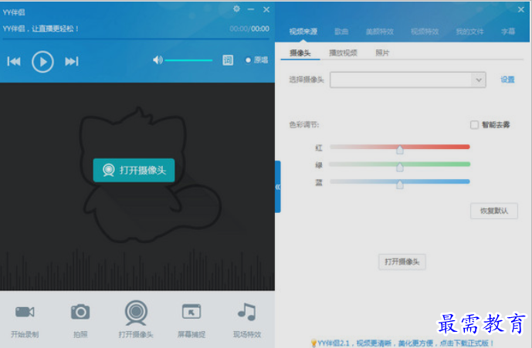Switch to 美颜特效 tab
The height and width of the screenshot is (348, 532).
[380, 32]
